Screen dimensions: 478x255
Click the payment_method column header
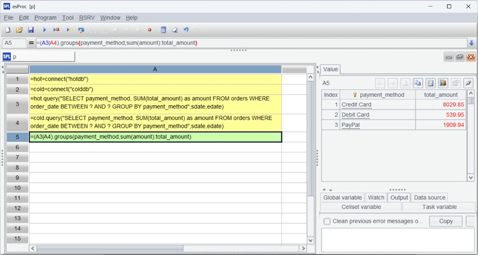pos(378,95)
